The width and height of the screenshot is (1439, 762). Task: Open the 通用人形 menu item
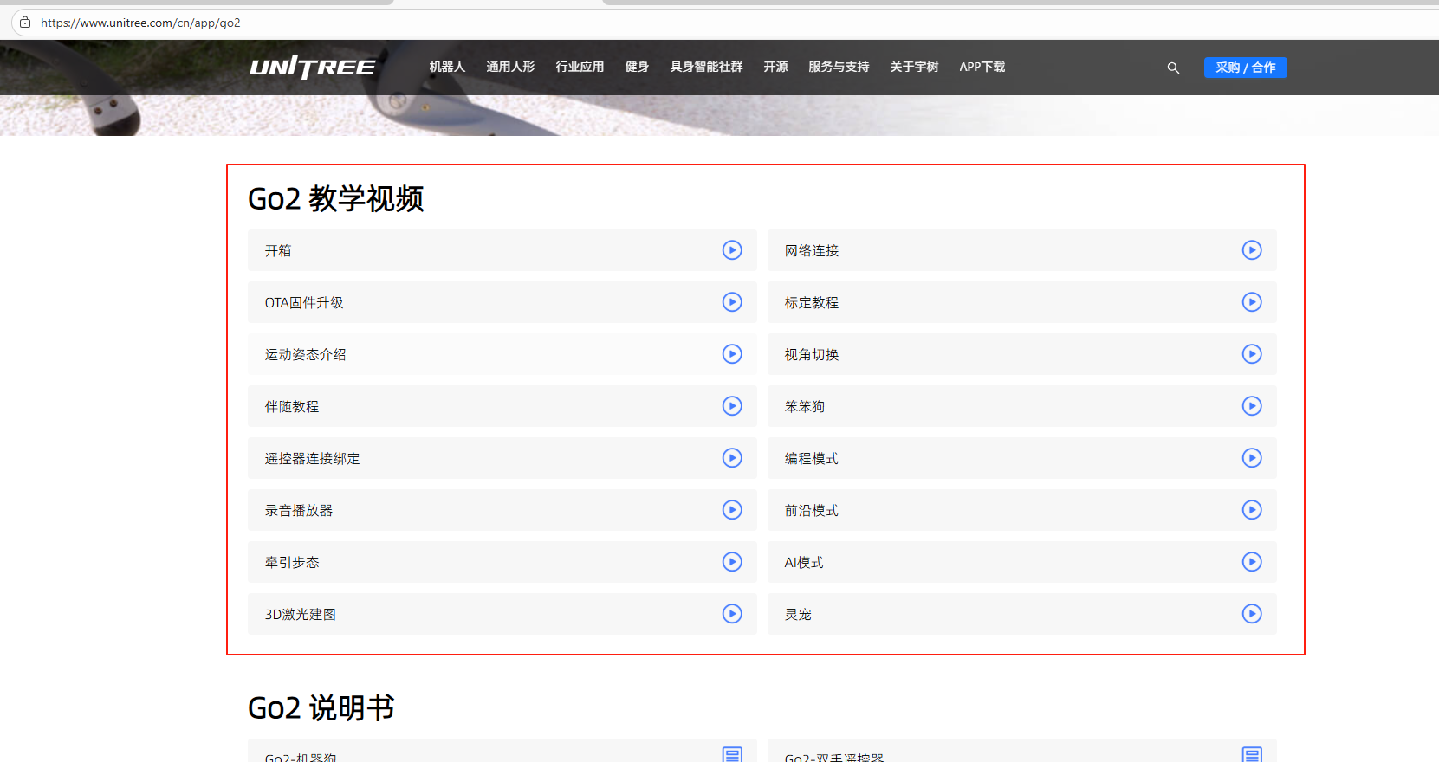510,67
